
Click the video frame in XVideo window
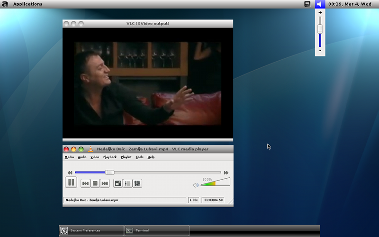[148, 83]
